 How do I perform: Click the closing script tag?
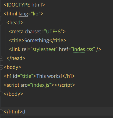click(65, 85)
